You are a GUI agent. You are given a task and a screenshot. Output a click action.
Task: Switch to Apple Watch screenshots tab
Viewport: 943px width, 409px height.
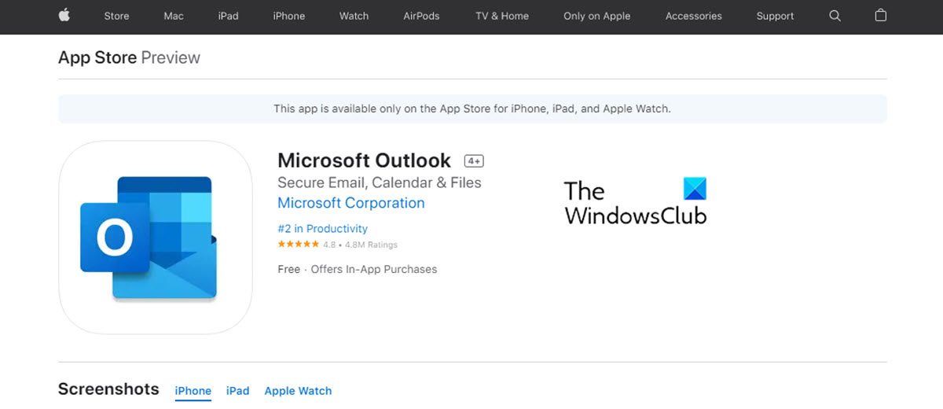point(298,391)
